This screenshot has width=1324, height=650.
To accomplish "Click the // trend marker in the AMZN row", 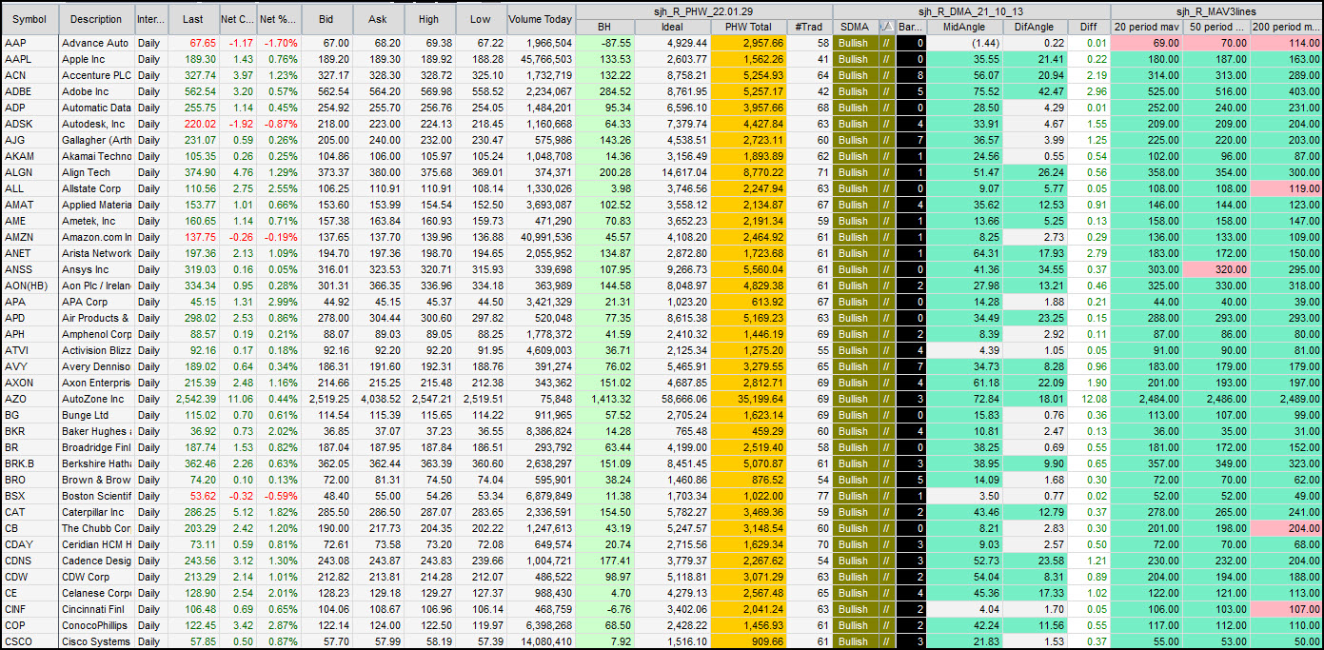I will 886,237.
